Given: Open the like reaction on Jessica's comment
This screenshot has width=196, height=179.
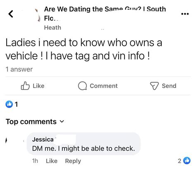Looking at the screenshot, I should point(187,161).
